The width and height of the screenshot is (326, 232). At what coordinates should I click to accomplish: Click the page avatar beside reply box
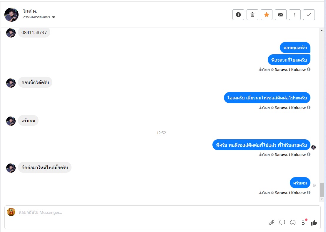(11, 212)
